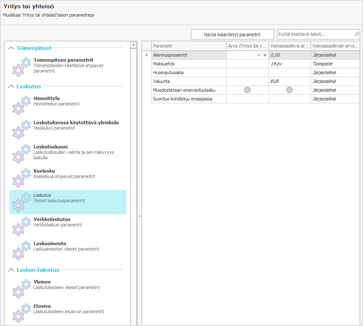Click the gear icon next to Verkkolaskutus
363x326 pixels.
(21, 226)
